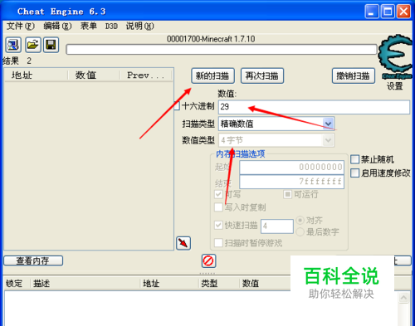The image size is (415, 326).
Task: Open the 数值类型 value type dropdown
Action: point(276,140)
